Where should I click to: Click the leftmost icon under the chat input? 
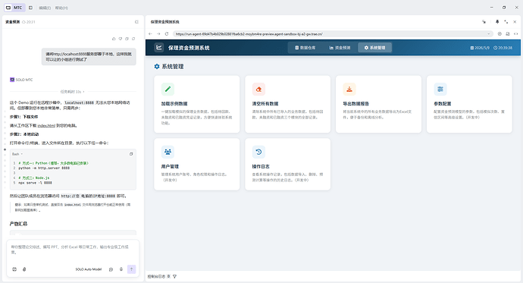[x=14, y=269]
